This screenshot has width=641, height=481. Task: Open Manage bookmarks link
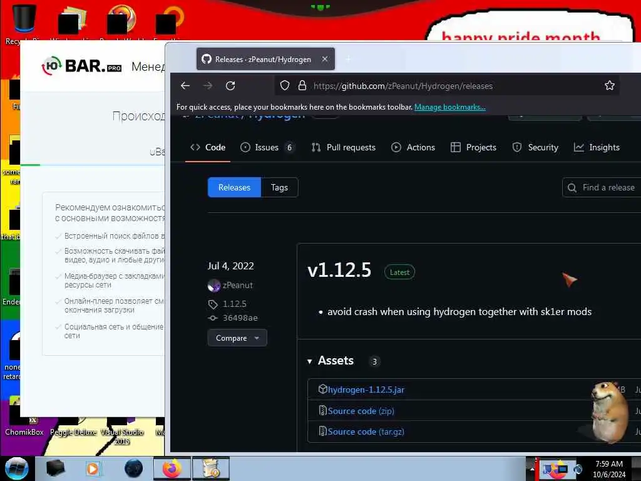click(x=449, y=106)
